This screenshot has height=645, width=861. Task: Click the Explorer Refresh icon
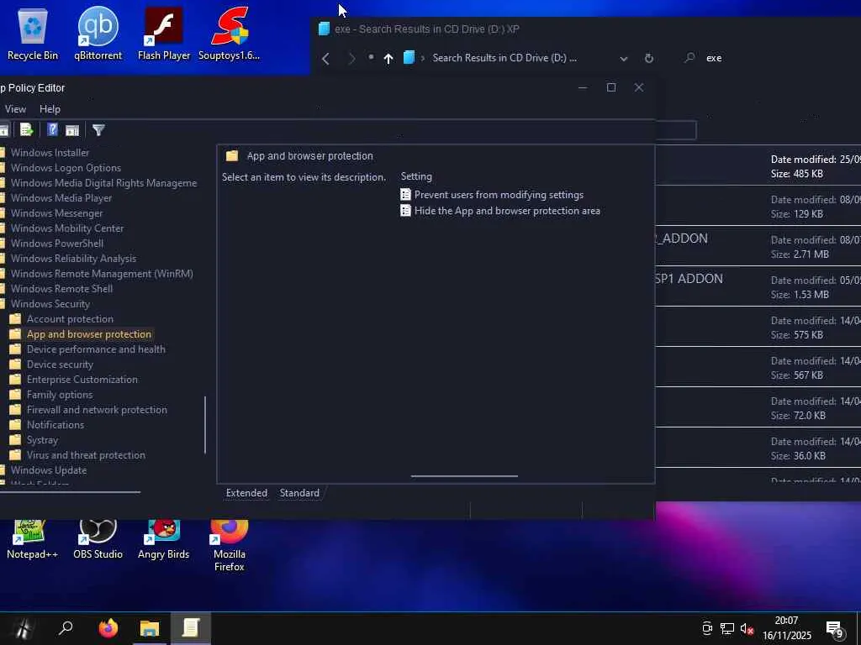click(648, 58)
